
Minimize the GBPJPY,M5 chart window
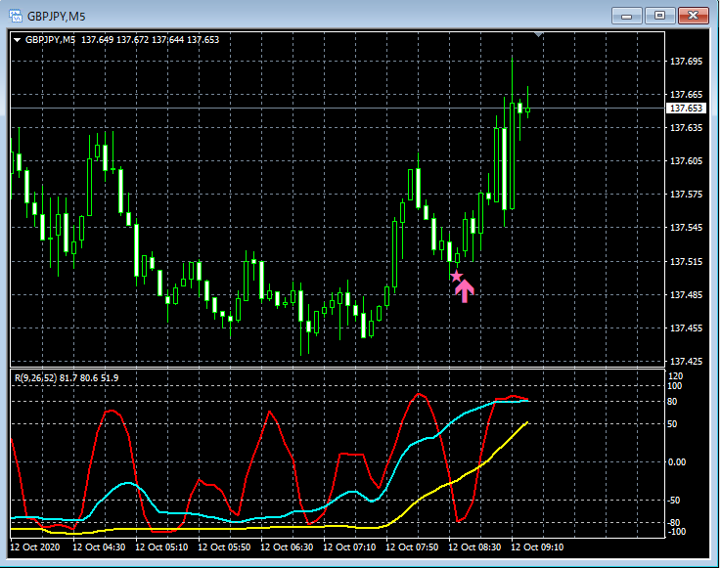point(626,16)
